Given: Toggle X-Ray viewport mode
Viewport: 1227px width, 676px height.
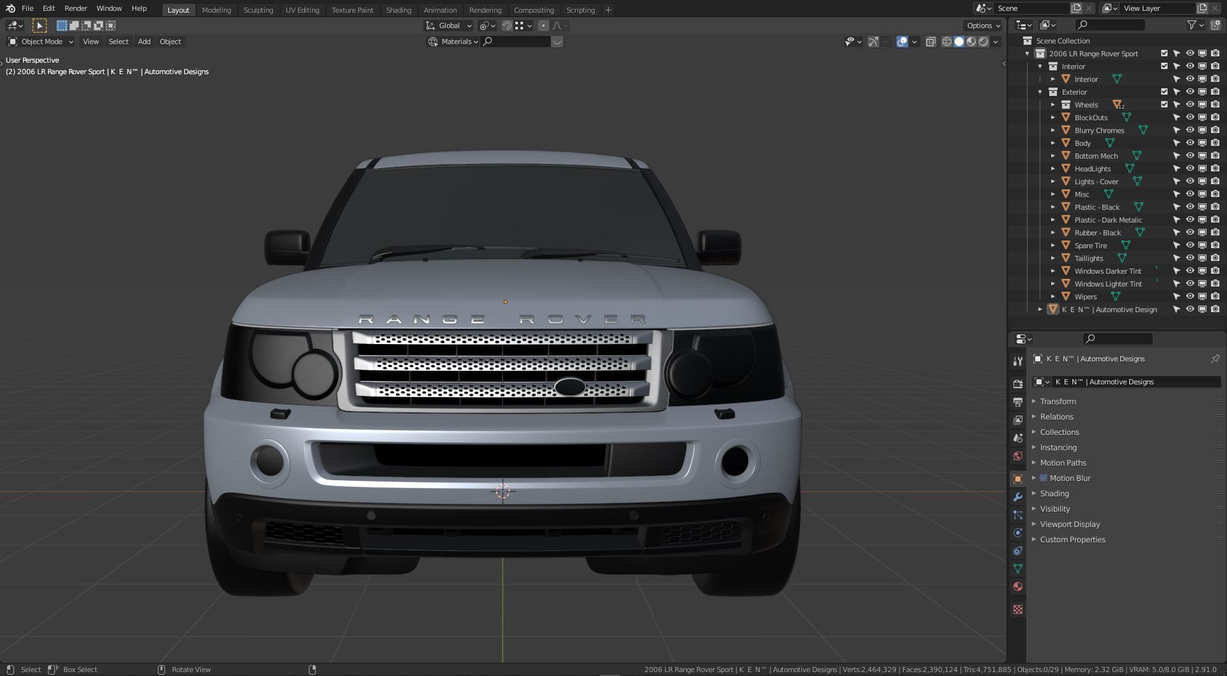Looking at the screenshot, I should click(931, 42).
